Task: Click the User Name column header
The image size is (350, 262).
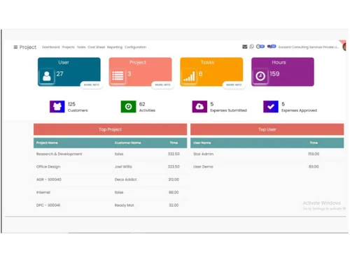Action: [x=202, y=143]
